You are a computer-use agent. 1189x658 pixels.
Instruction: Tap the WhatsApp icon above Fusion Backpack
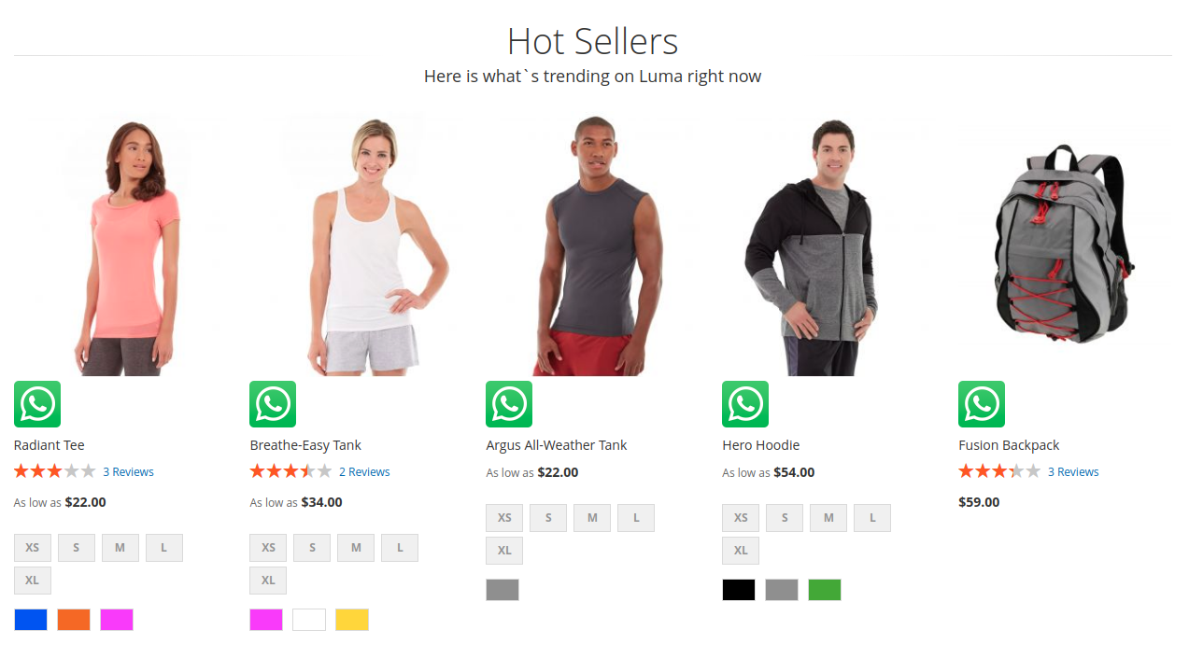click(982, 404)
